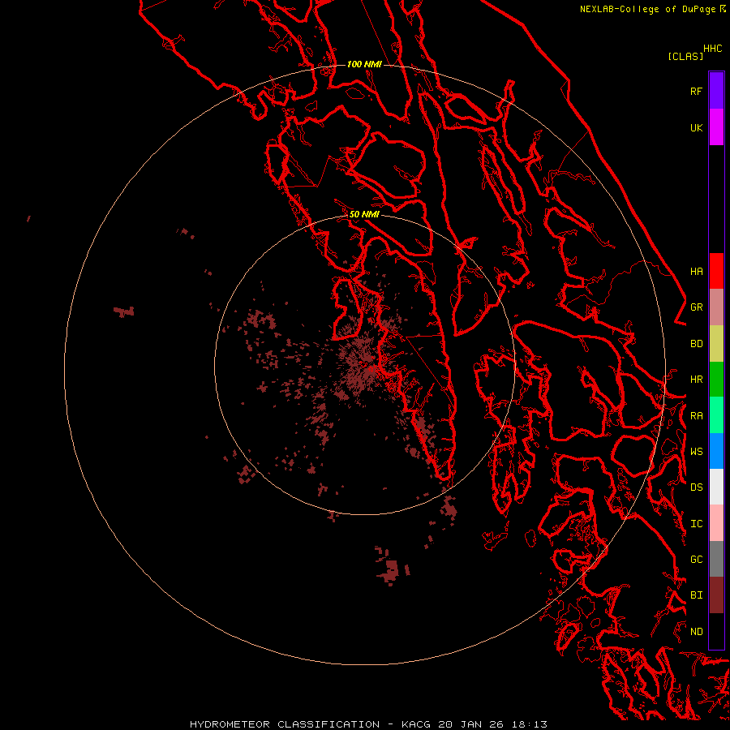Click the HYDROMETEOR CLASSIFICATION title text
This screenshot has height=730, width=730.
point(285,724)
